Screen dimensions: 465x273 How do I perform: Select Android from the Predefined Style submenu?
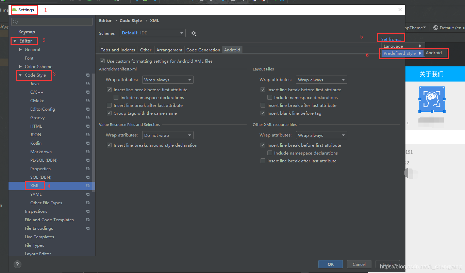tap(434, 53)
